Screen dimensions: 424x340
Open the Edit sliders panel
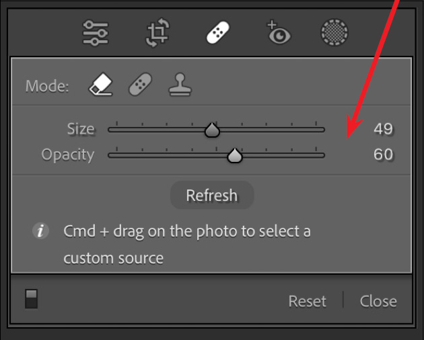(95, 32)
